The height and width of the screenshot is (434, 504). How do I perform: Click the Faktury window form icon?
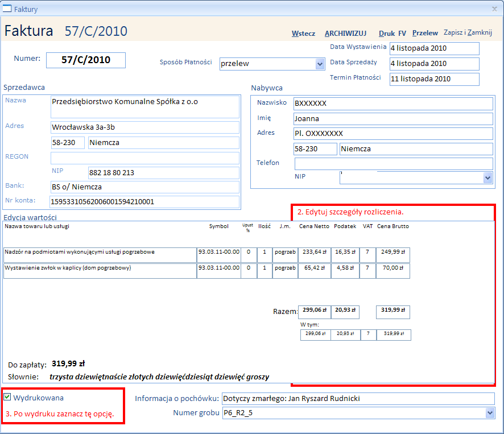coord(7,9)
